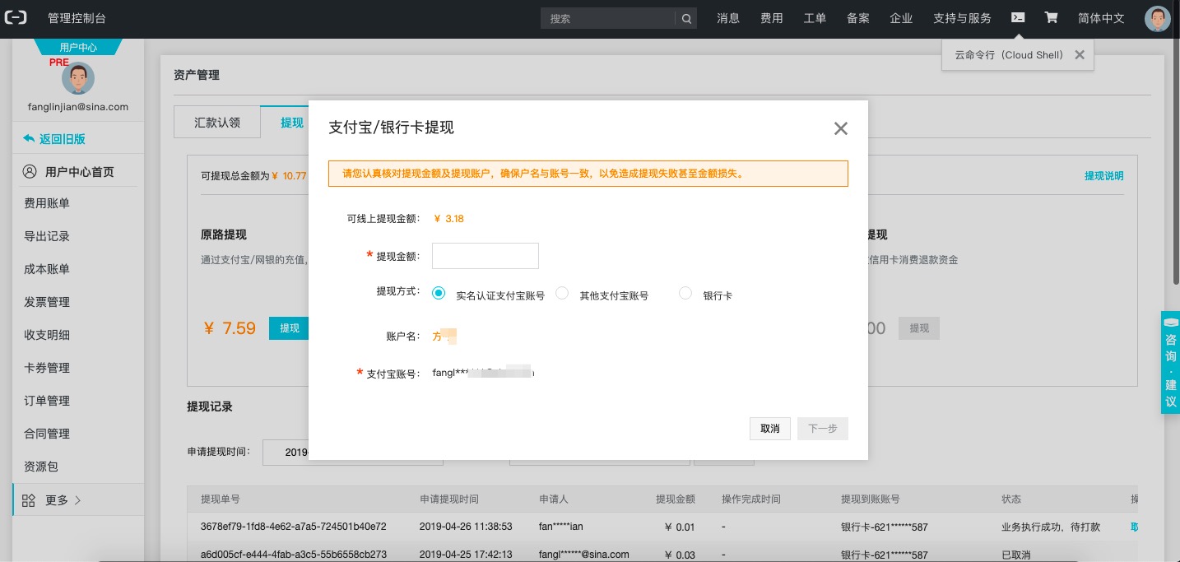
Task: Select 银行卡 radio button
Action: click(685, 293)
